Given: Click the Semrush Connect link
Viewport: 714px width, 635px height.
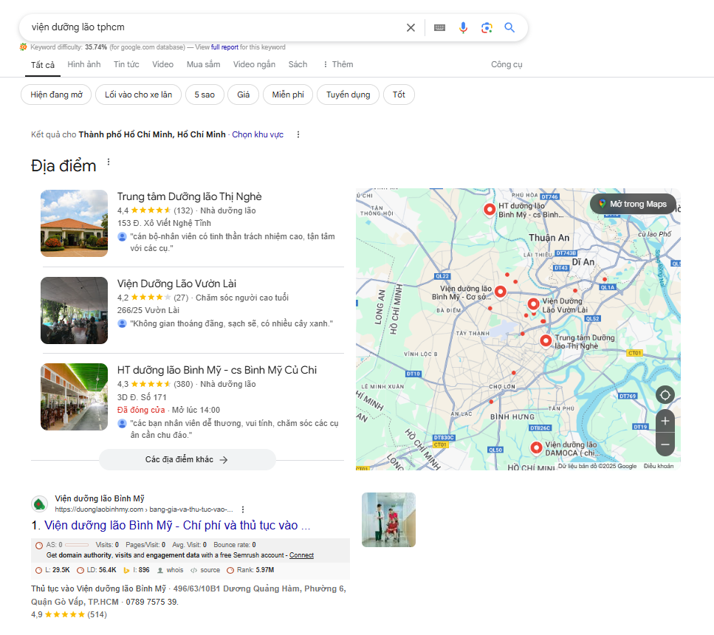Looking at the screenshot, I should pos(301,555).
